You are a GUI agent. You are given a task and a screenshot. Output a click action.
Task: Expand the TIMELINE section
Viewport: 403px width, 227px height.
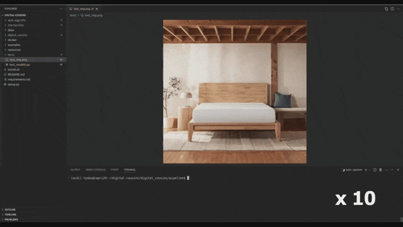click(10, 214)
